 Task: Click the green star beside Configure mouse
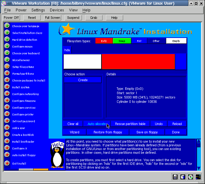7,46
